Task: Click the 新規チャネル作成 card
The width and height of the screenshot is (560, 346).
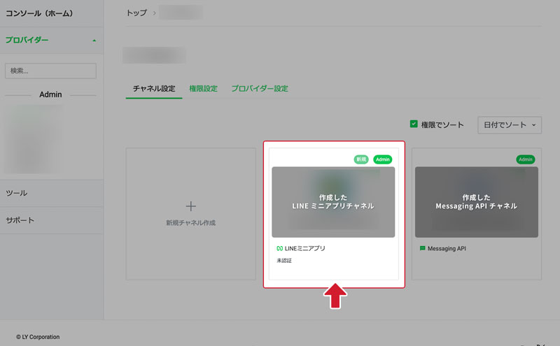Action: coord(190,214)
